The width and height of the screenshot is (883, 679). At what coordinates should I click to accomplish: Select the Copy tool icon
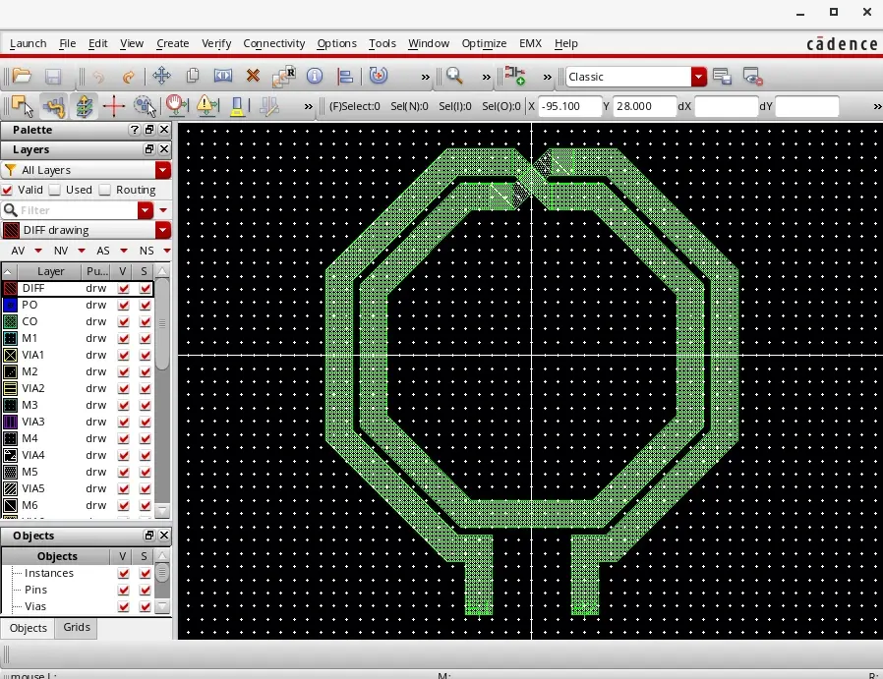click(193, 76)
